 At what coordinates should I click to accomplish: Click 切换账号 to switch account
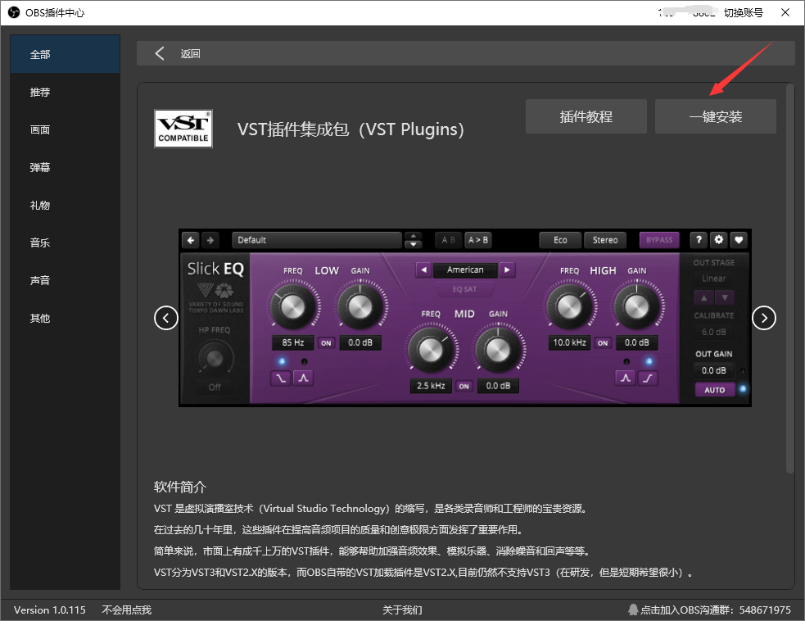tap(744, 12)
